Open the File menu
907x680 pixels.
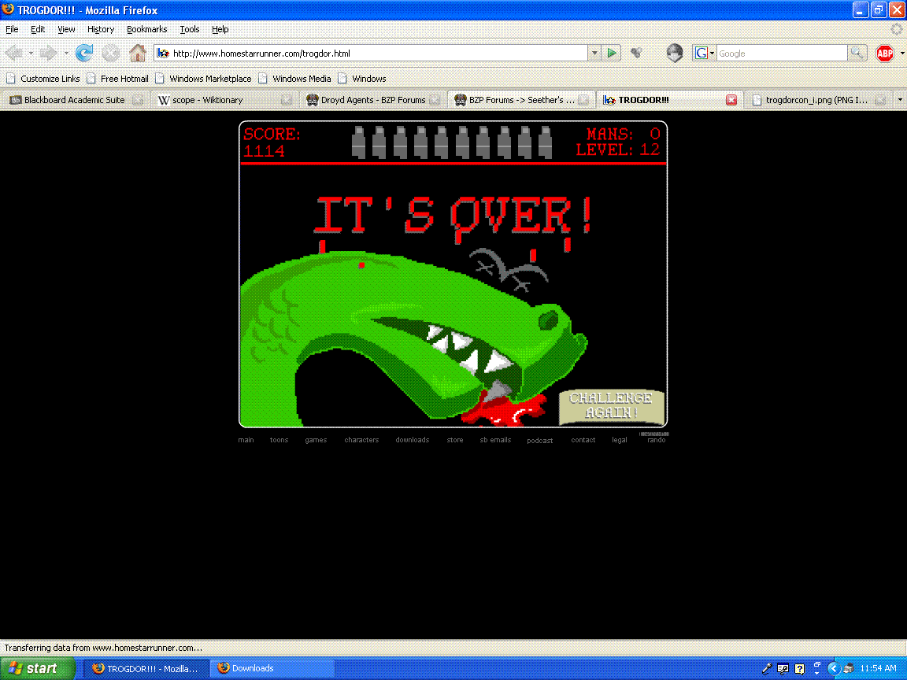[12, 29]
